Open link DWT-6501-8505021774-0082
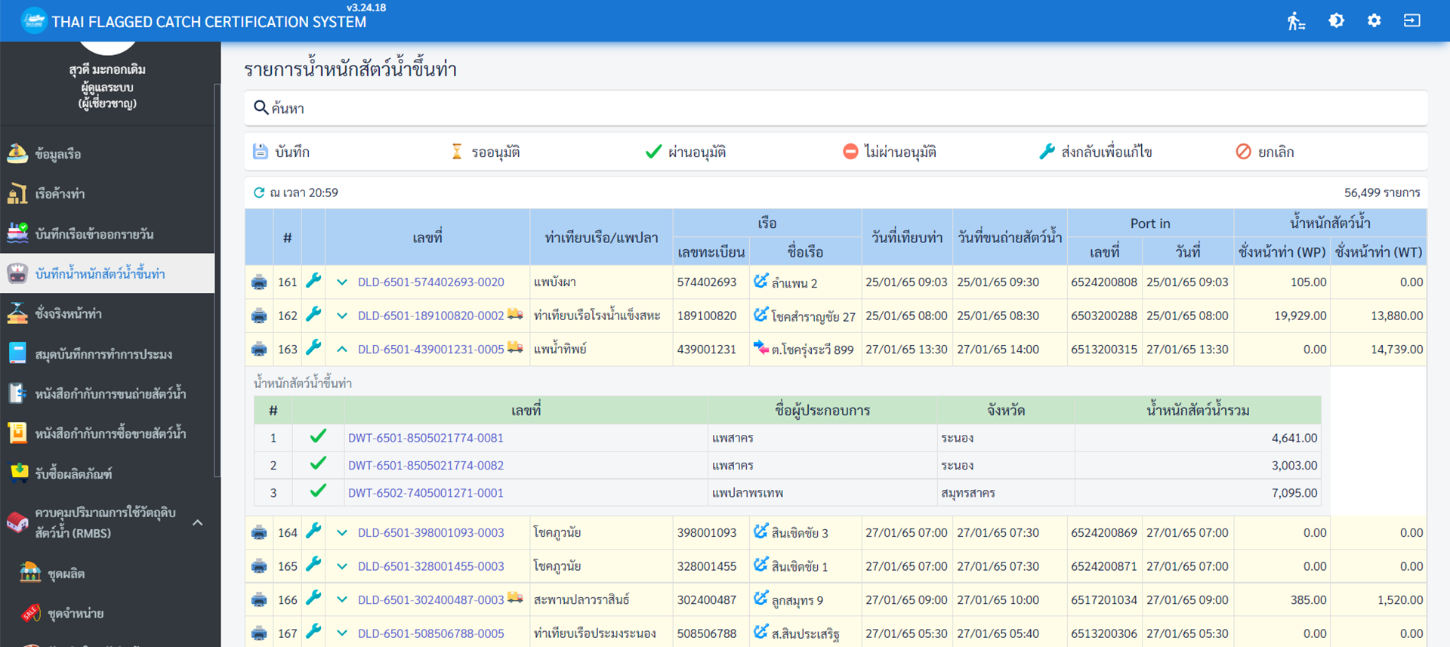The width and height of the screenshot is (1450, 647). [425, 465]
